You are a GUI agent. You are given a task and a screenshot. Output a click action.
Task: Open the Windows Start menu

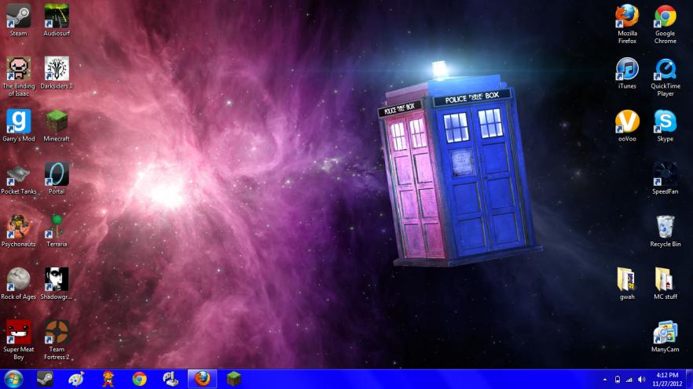click(x=13, y=380)
